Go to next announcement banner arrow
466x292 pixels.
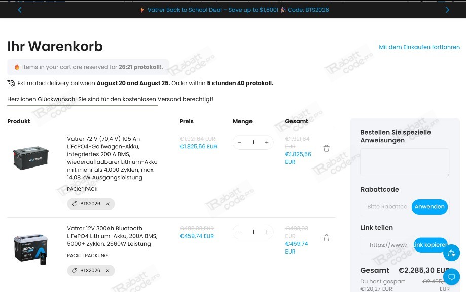point(447,10)
